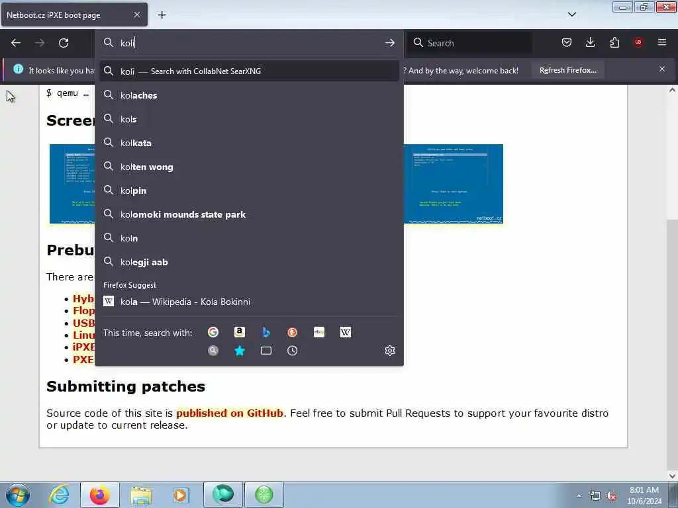This screenshot has width=678, height=508.
Task: Select Firefox in the taskbar
Action: click(x=100, y=495)
